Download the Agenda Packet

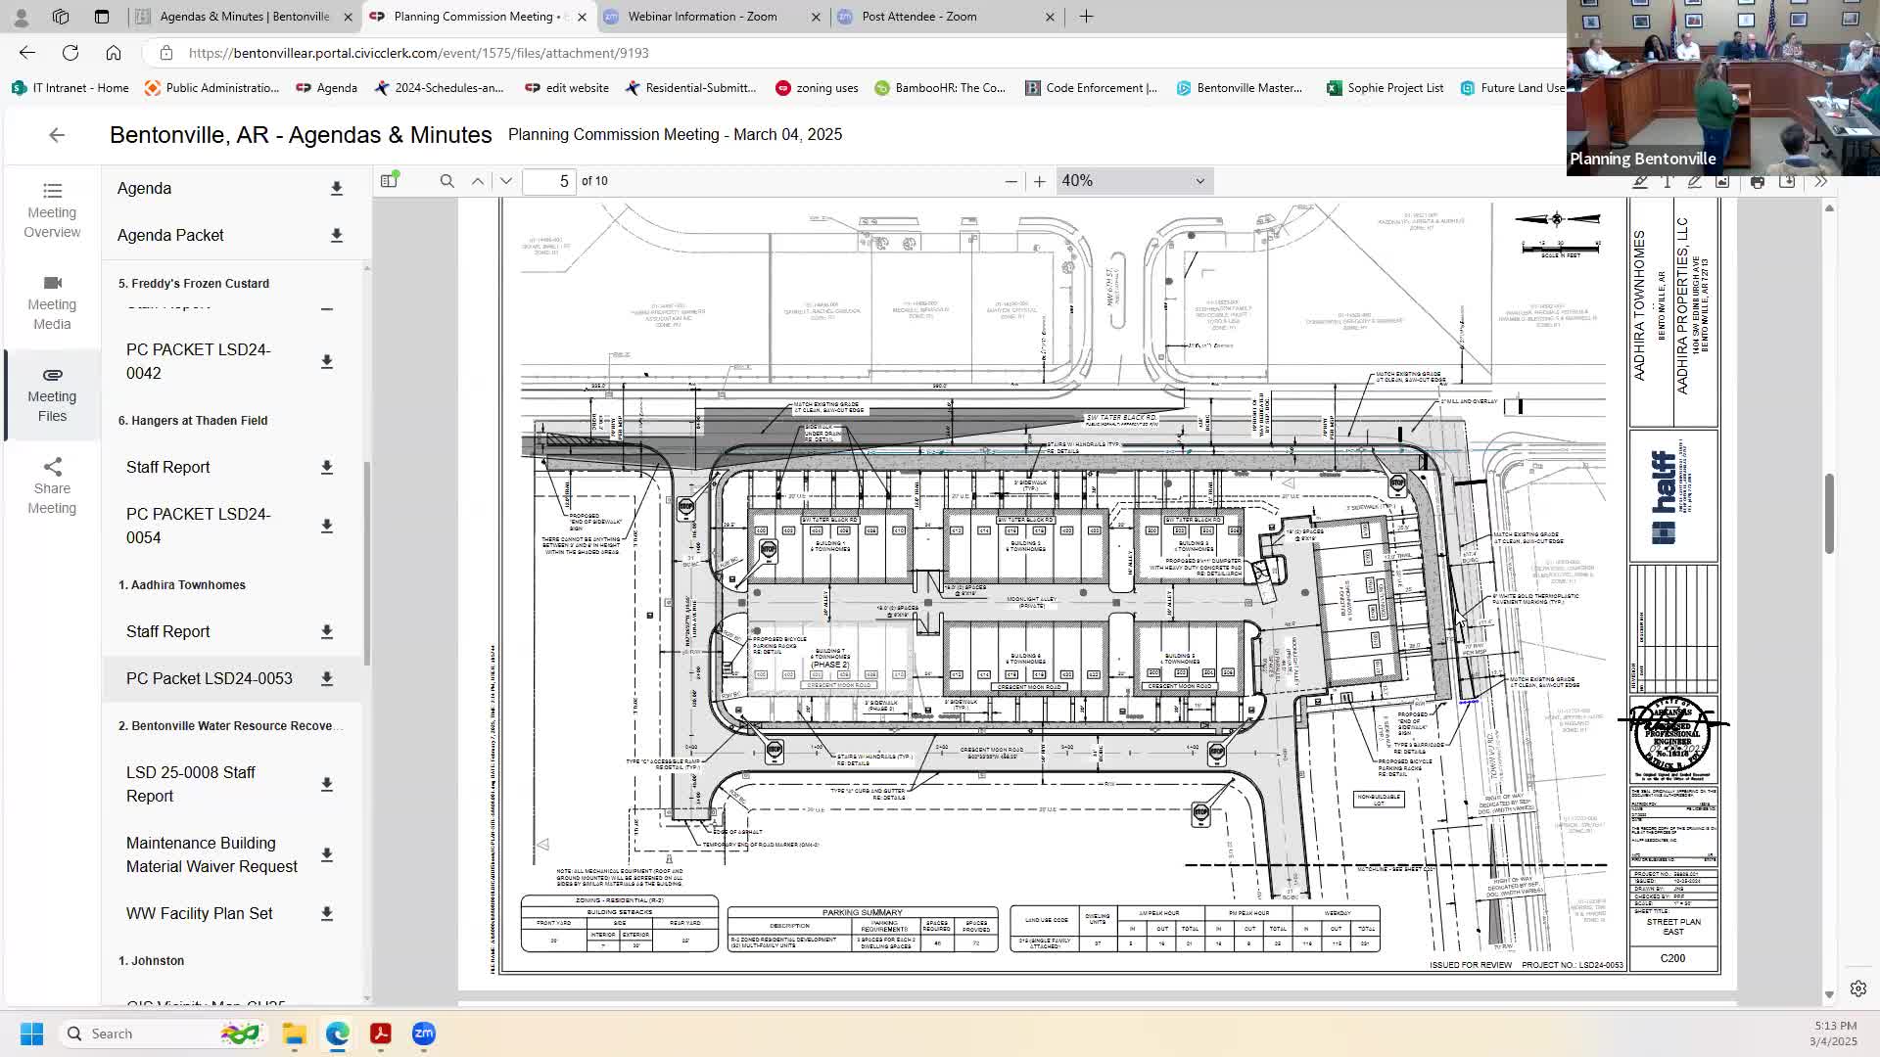[x=336, y=235]
